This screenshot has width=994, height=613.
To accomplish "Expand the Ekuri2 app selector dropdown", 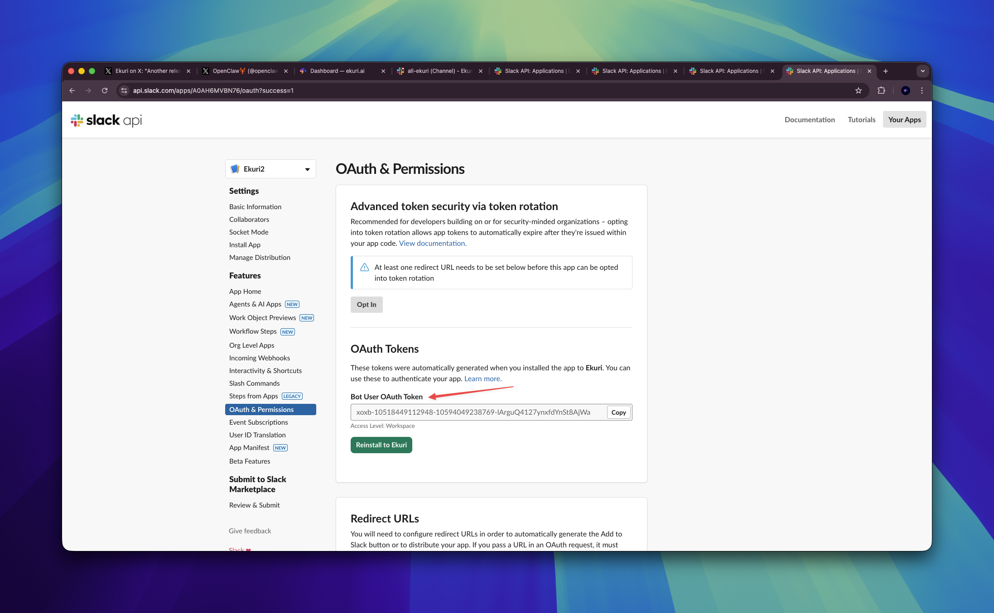I will pyautogui.click(x=270, y=169).
